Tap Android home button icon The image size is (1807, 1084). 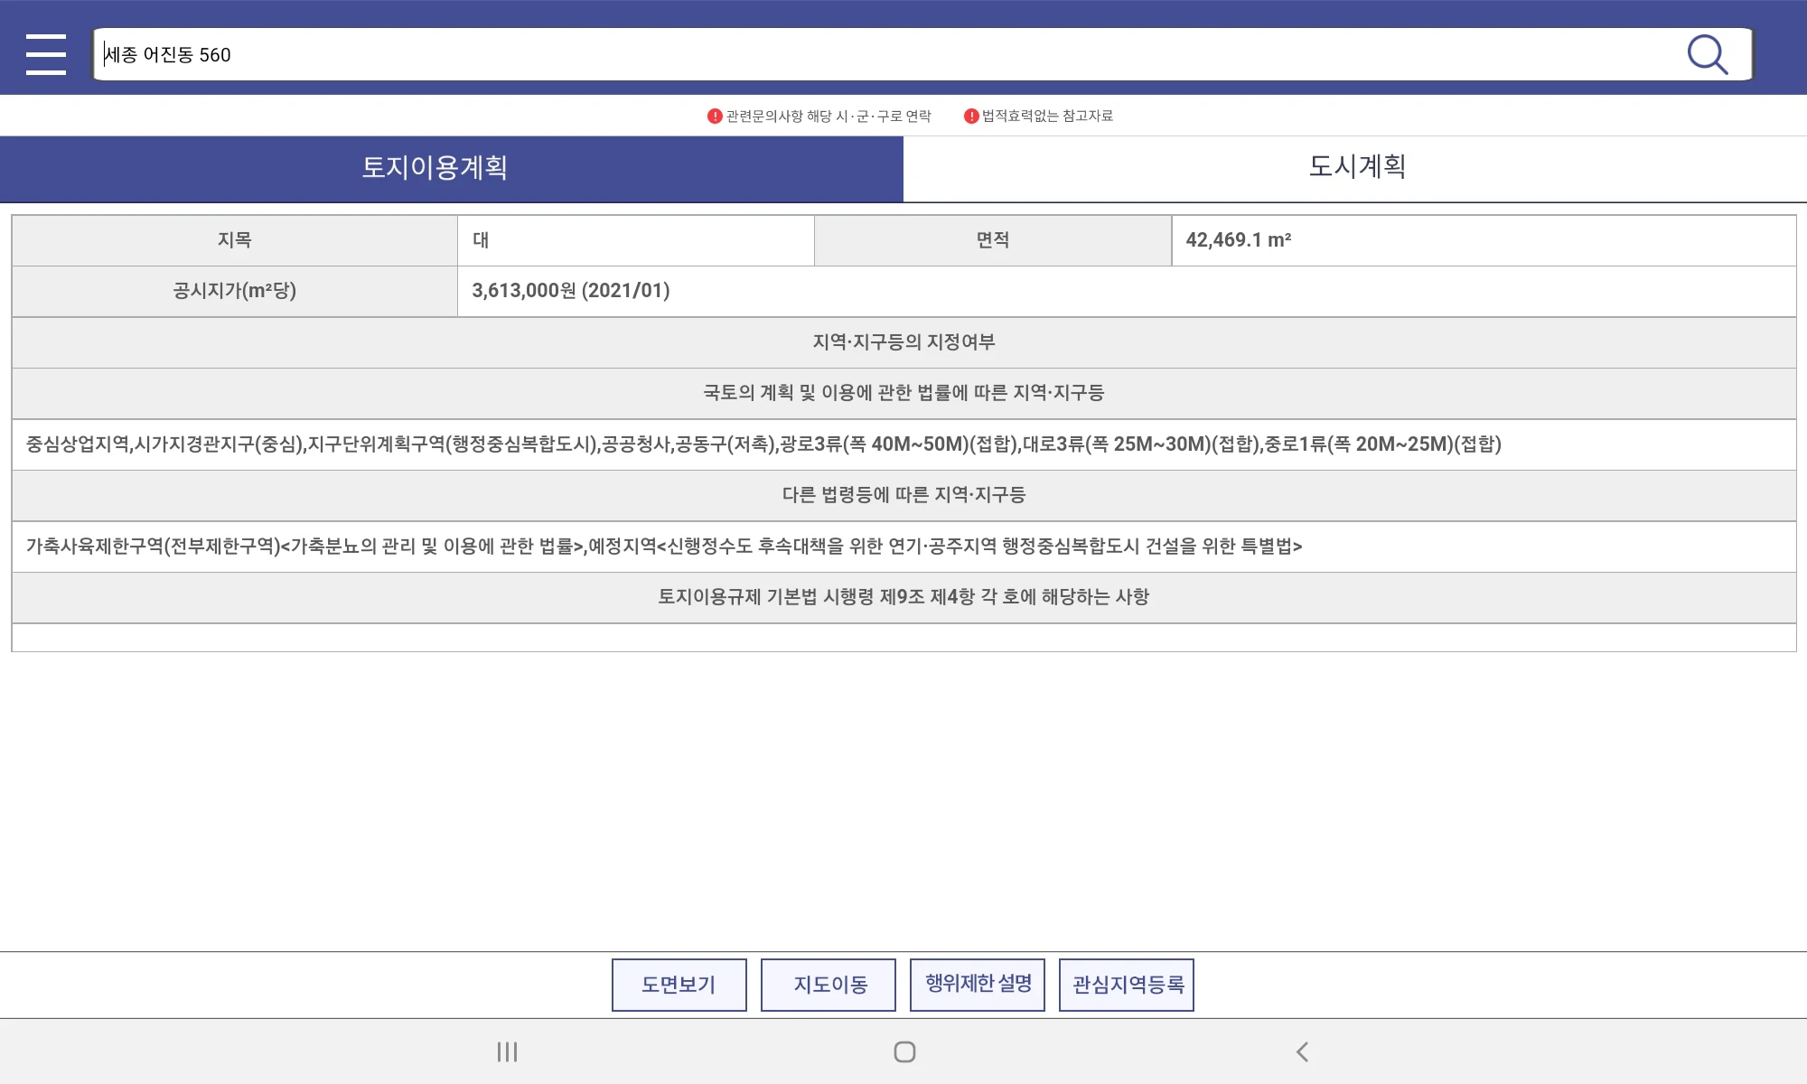click(904, 1051)
